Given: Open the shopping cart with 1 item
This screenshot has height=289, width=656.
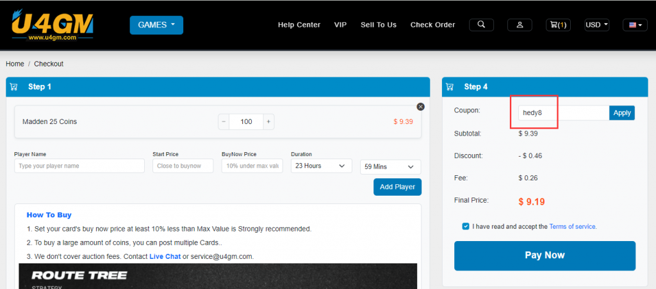Looking at the screenshot, I should [x=558, y=25].
